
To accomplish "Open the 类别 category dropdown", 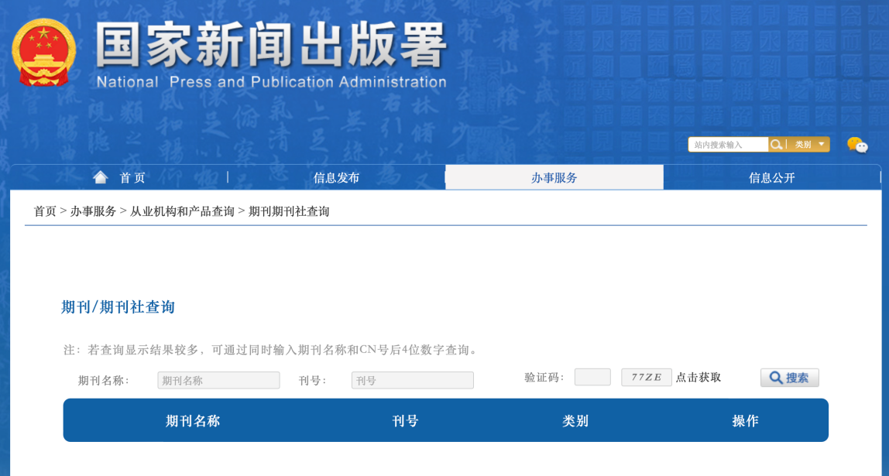I will [801, 144].
